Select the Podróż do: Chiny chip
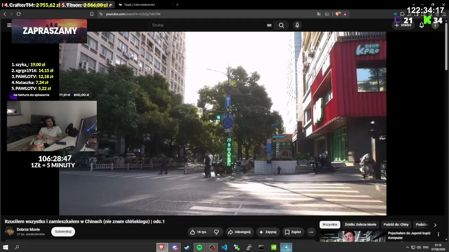Viewport: 449px width, 252px height. [396, 225]
